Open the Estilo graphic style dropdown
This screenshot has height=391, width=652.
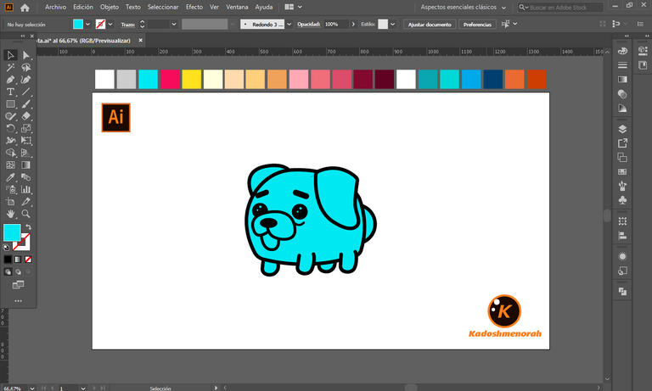392,24
